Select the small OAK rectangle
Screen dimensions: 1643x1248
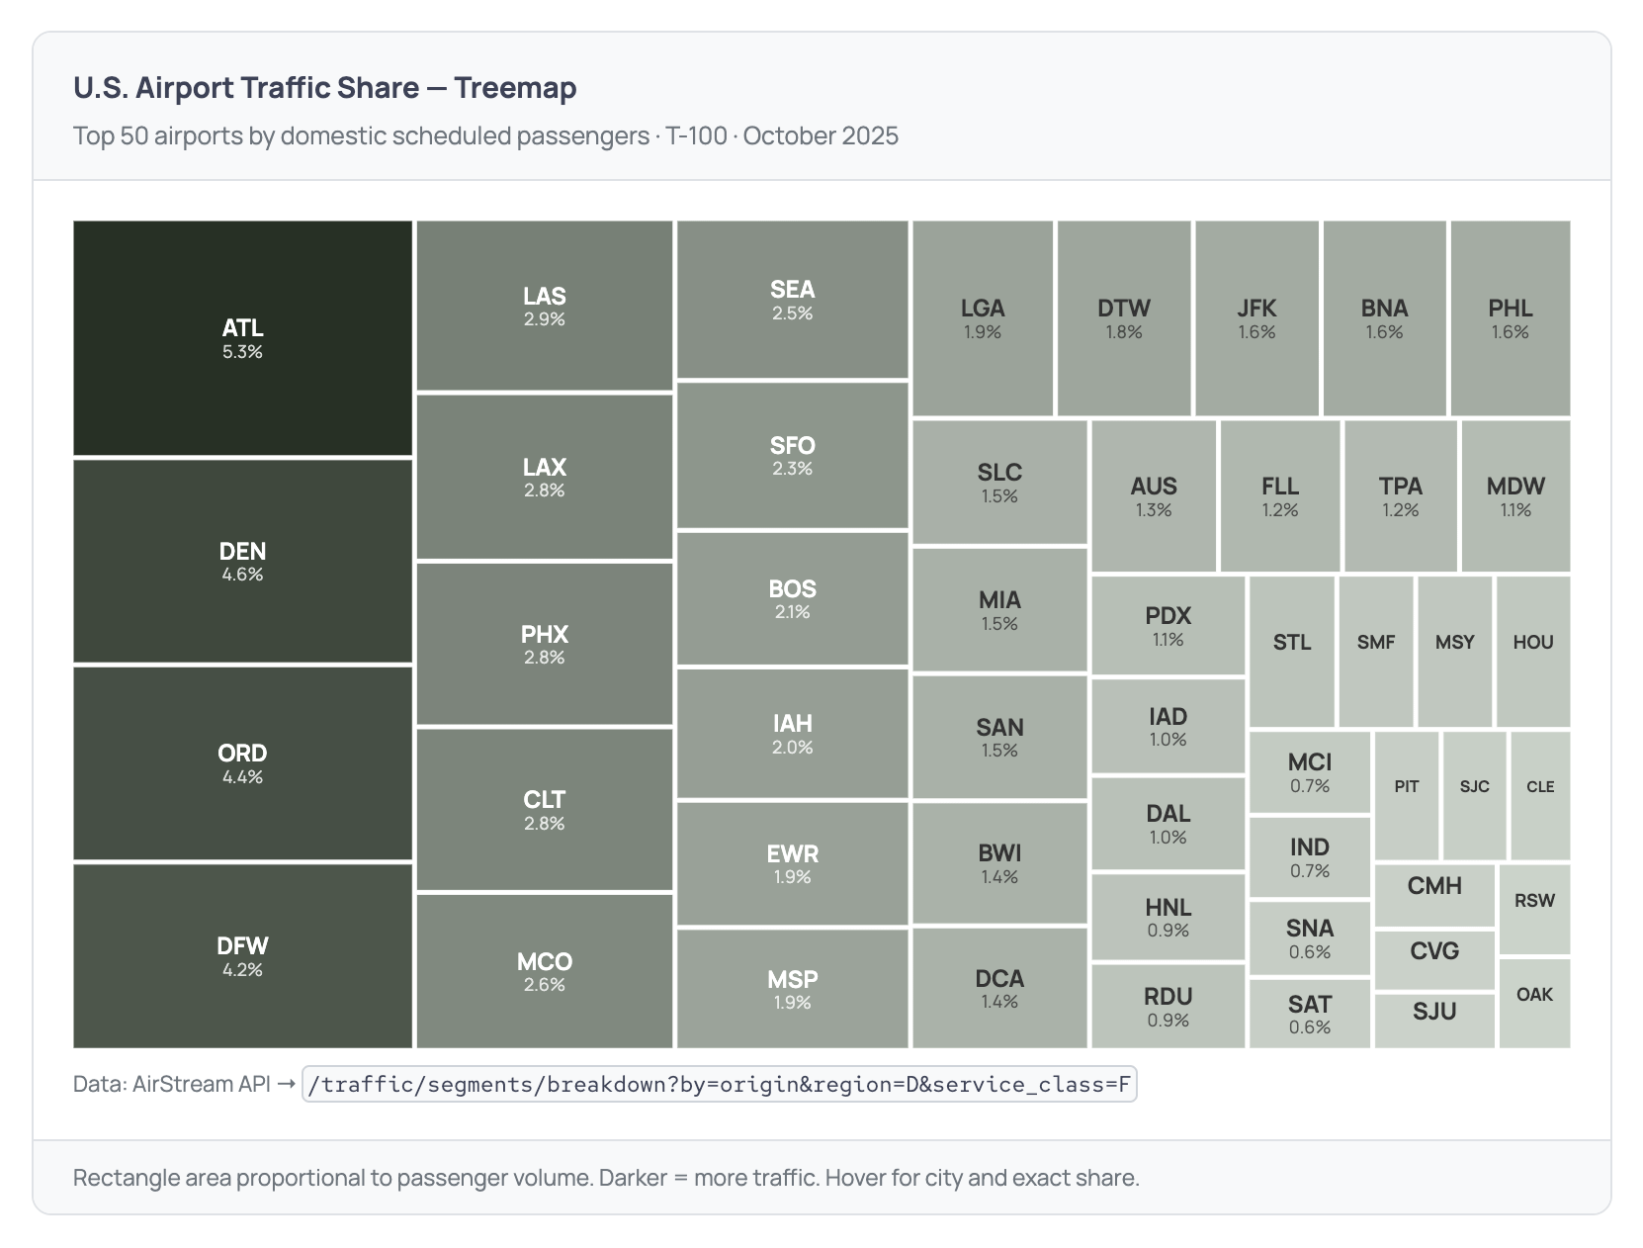pos(1534,1002)
